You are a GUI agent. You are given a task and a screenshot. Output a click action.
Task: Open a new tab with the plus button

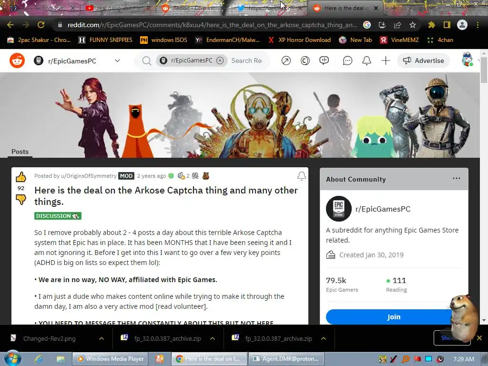coord(393,8)
